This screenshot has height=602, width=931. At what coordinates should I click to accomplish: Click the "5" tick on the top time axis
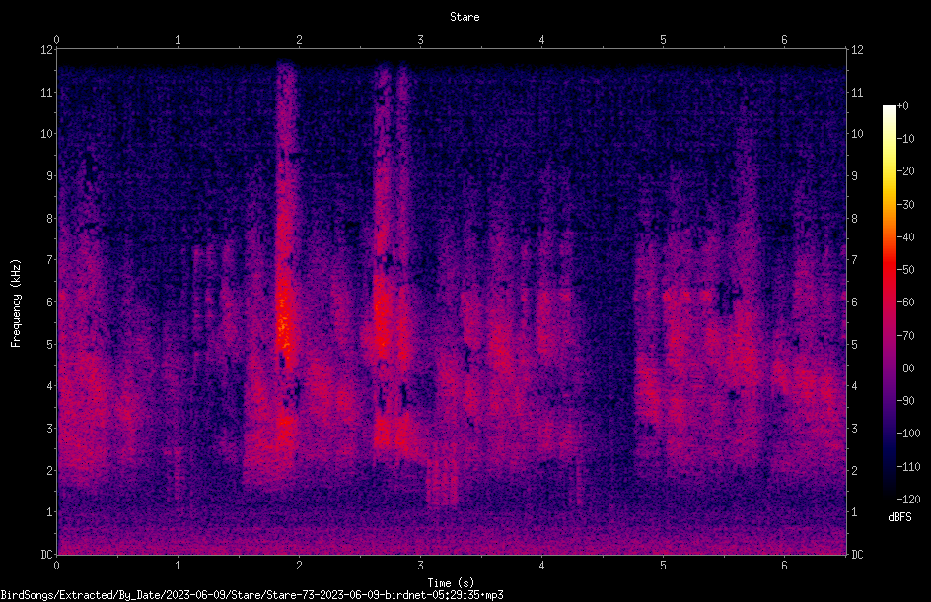663,40
